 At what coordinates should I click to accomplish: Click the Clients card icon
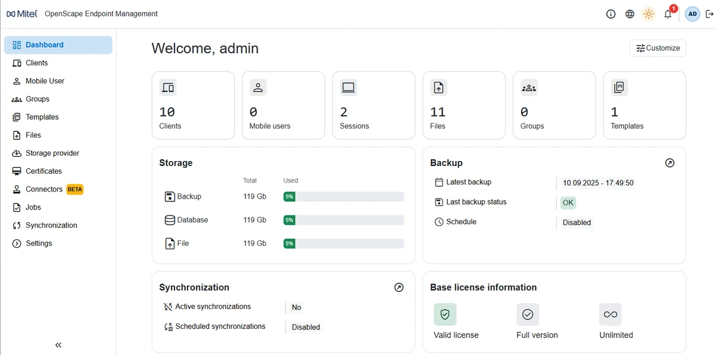click(168, 88)
